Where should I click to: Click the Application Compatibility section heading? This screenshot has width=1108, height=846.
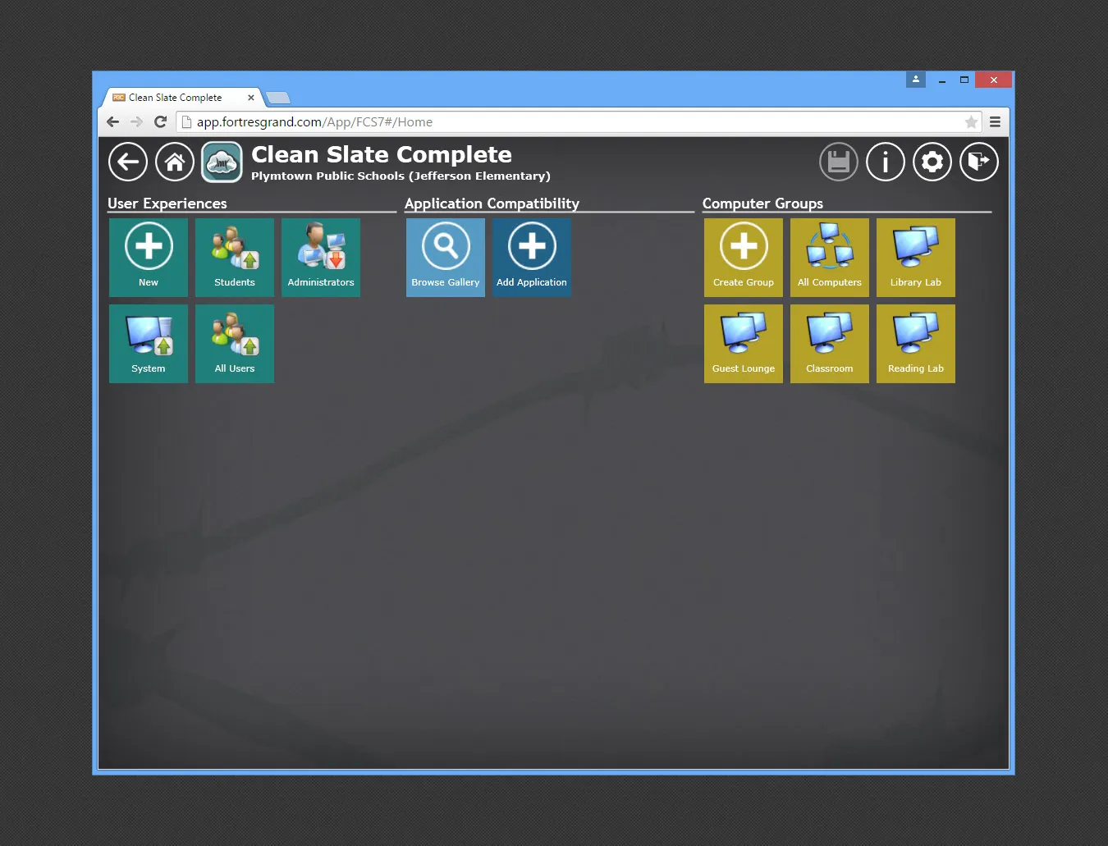492,203
